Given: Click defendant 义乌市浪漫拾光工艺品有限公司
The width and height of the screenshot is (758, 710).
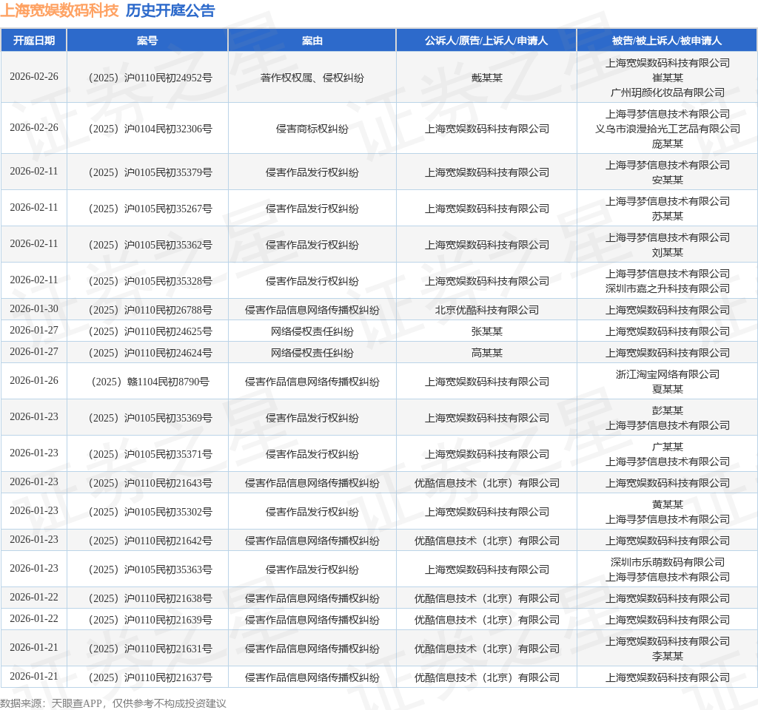Looking at the screenshot, I should tap(667, 129).
